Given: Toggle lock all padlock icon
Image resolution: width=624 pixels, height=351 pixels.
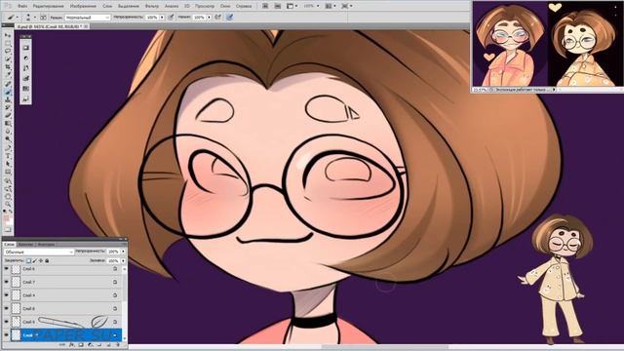Looking at the screenshot, I should pos(47,260).
